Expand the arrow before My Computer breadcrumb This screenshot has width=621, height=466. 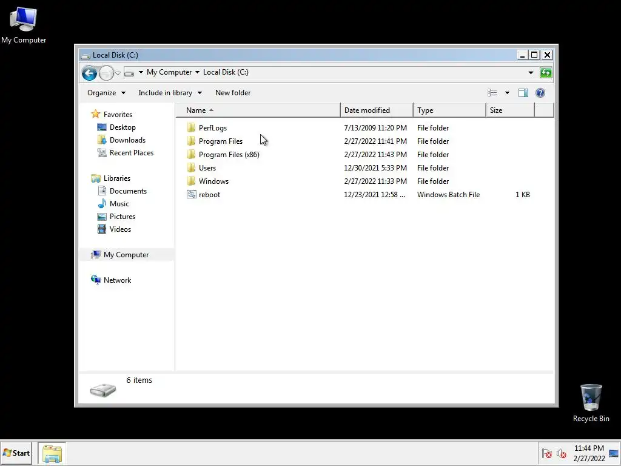(x=141, y=72)
